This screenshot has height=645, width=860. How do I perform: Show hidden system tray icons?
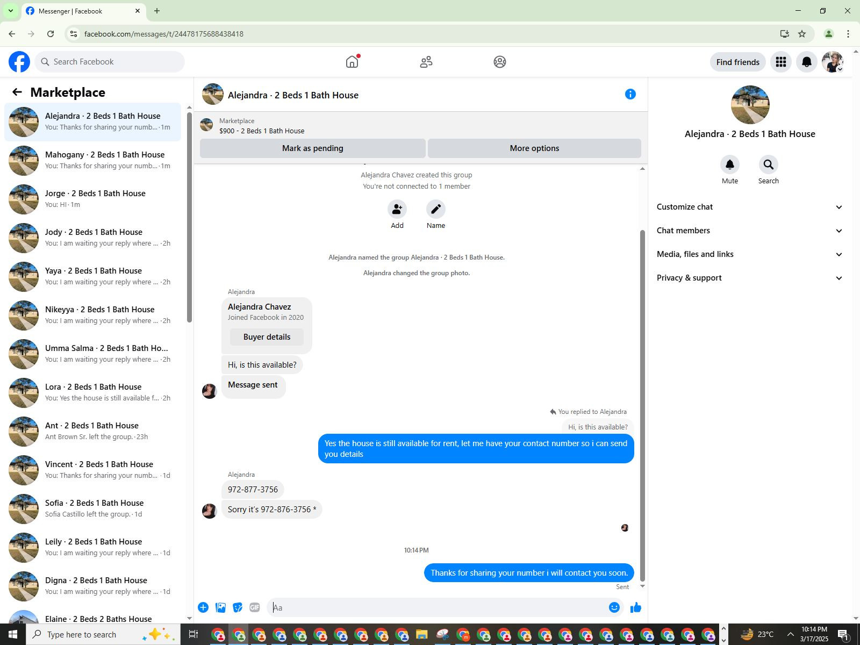click(790, 634)
